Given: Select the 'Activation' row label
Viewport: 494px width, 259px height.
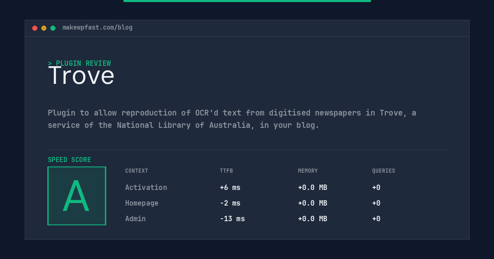Looking at the screenshot, I should pos(146,187).
